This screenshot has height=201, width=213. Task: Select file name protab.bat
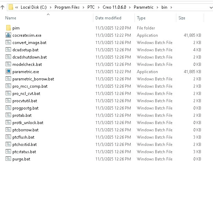22,115
